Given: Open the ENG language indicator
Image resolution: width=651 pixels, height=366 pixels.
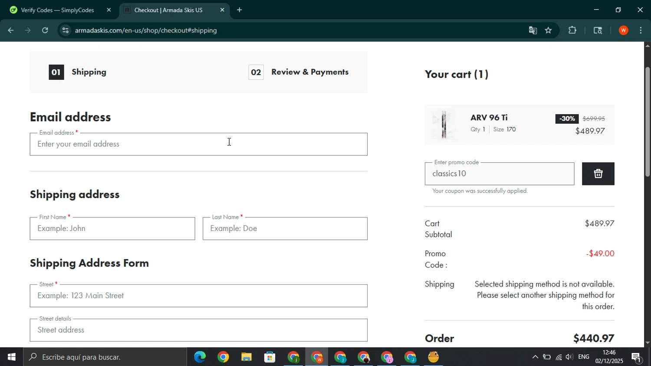Looking at the screenshot, I should click(584, 357).
